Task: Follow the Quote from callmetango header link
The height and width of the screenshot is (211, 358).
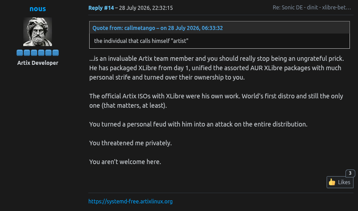Action: pos(158,28)
